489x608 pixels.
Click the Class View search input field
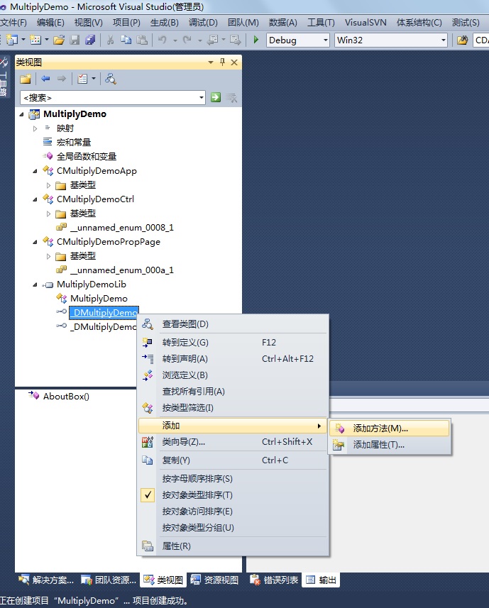pos(109,97)
